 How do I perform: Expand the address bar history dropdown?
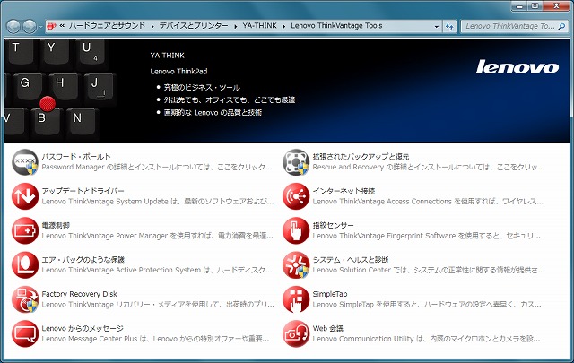[x=437, y=26]
